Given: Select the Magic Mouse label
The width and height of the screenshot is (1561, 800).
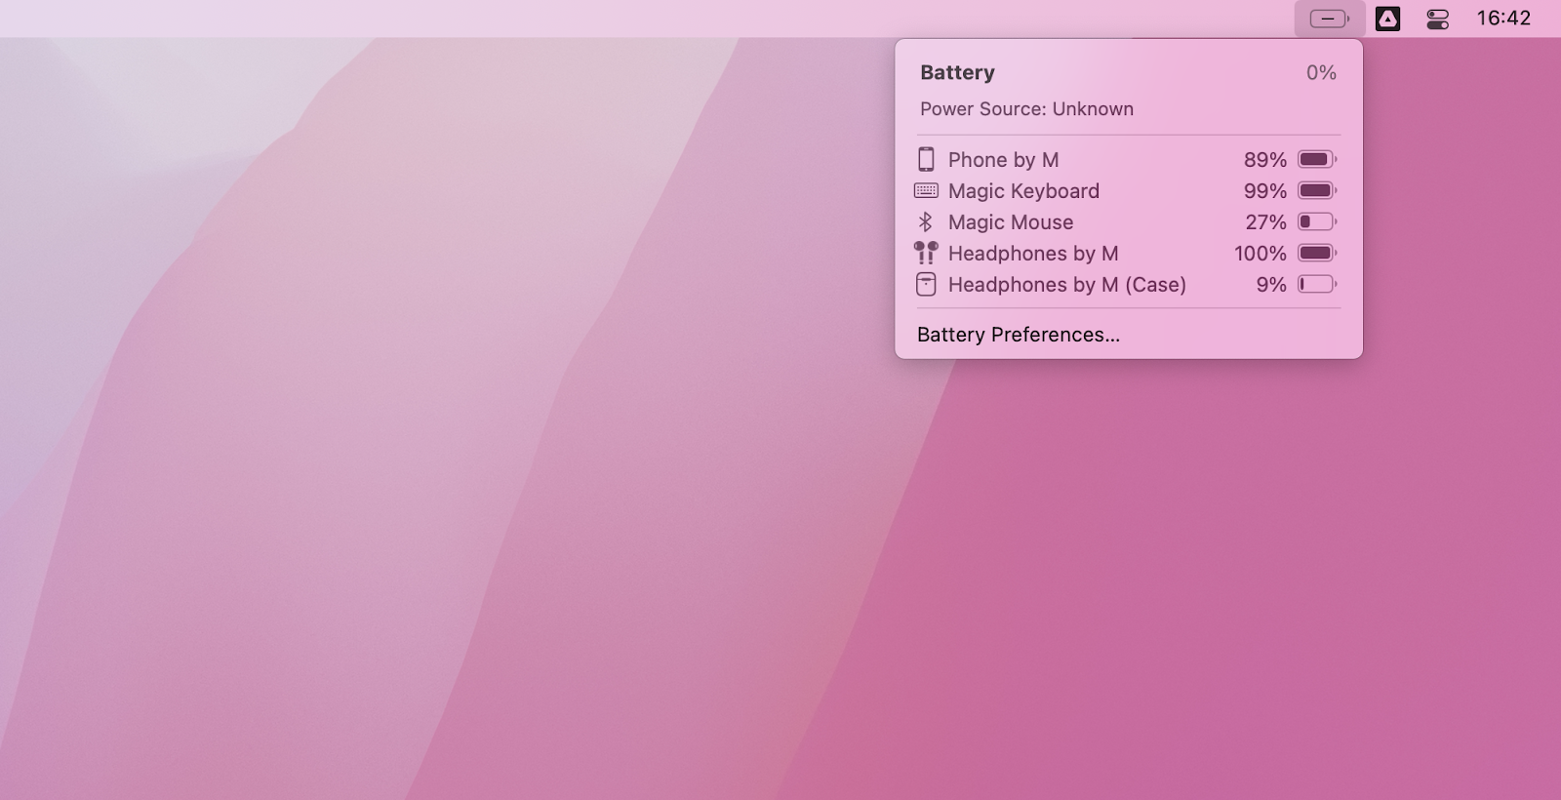Looking at the screenshot, I should click(x=1011, y=222).
